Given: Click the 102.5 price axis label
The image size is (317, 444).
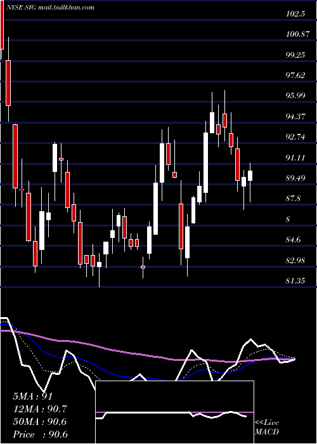Looking at the screenshot, I should [x=295, y=14].
